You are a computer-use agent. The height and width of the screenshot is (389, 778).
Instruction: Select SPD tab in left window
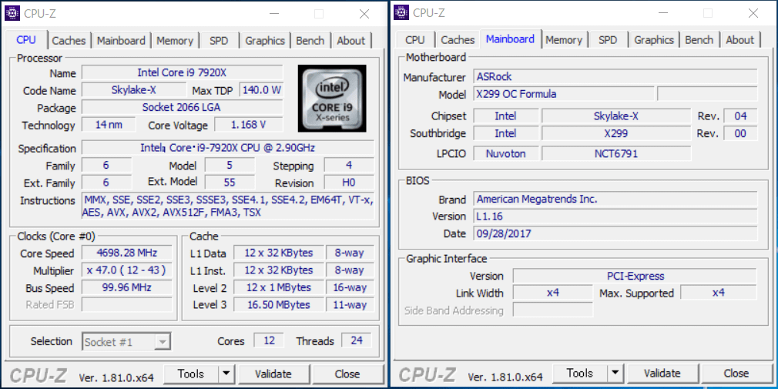tap(219, 41)
